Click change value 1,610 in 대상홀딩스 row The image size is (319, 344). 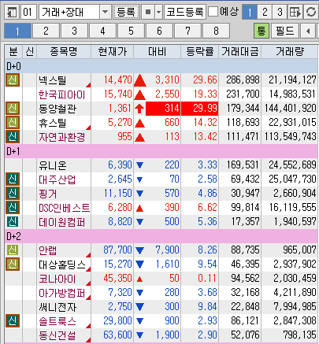167,264
